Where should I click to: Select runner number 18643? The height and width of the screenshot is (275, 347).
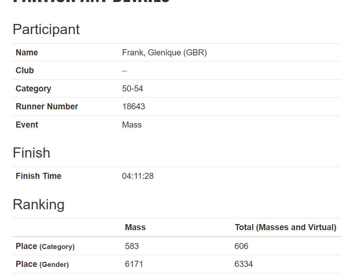134,107
